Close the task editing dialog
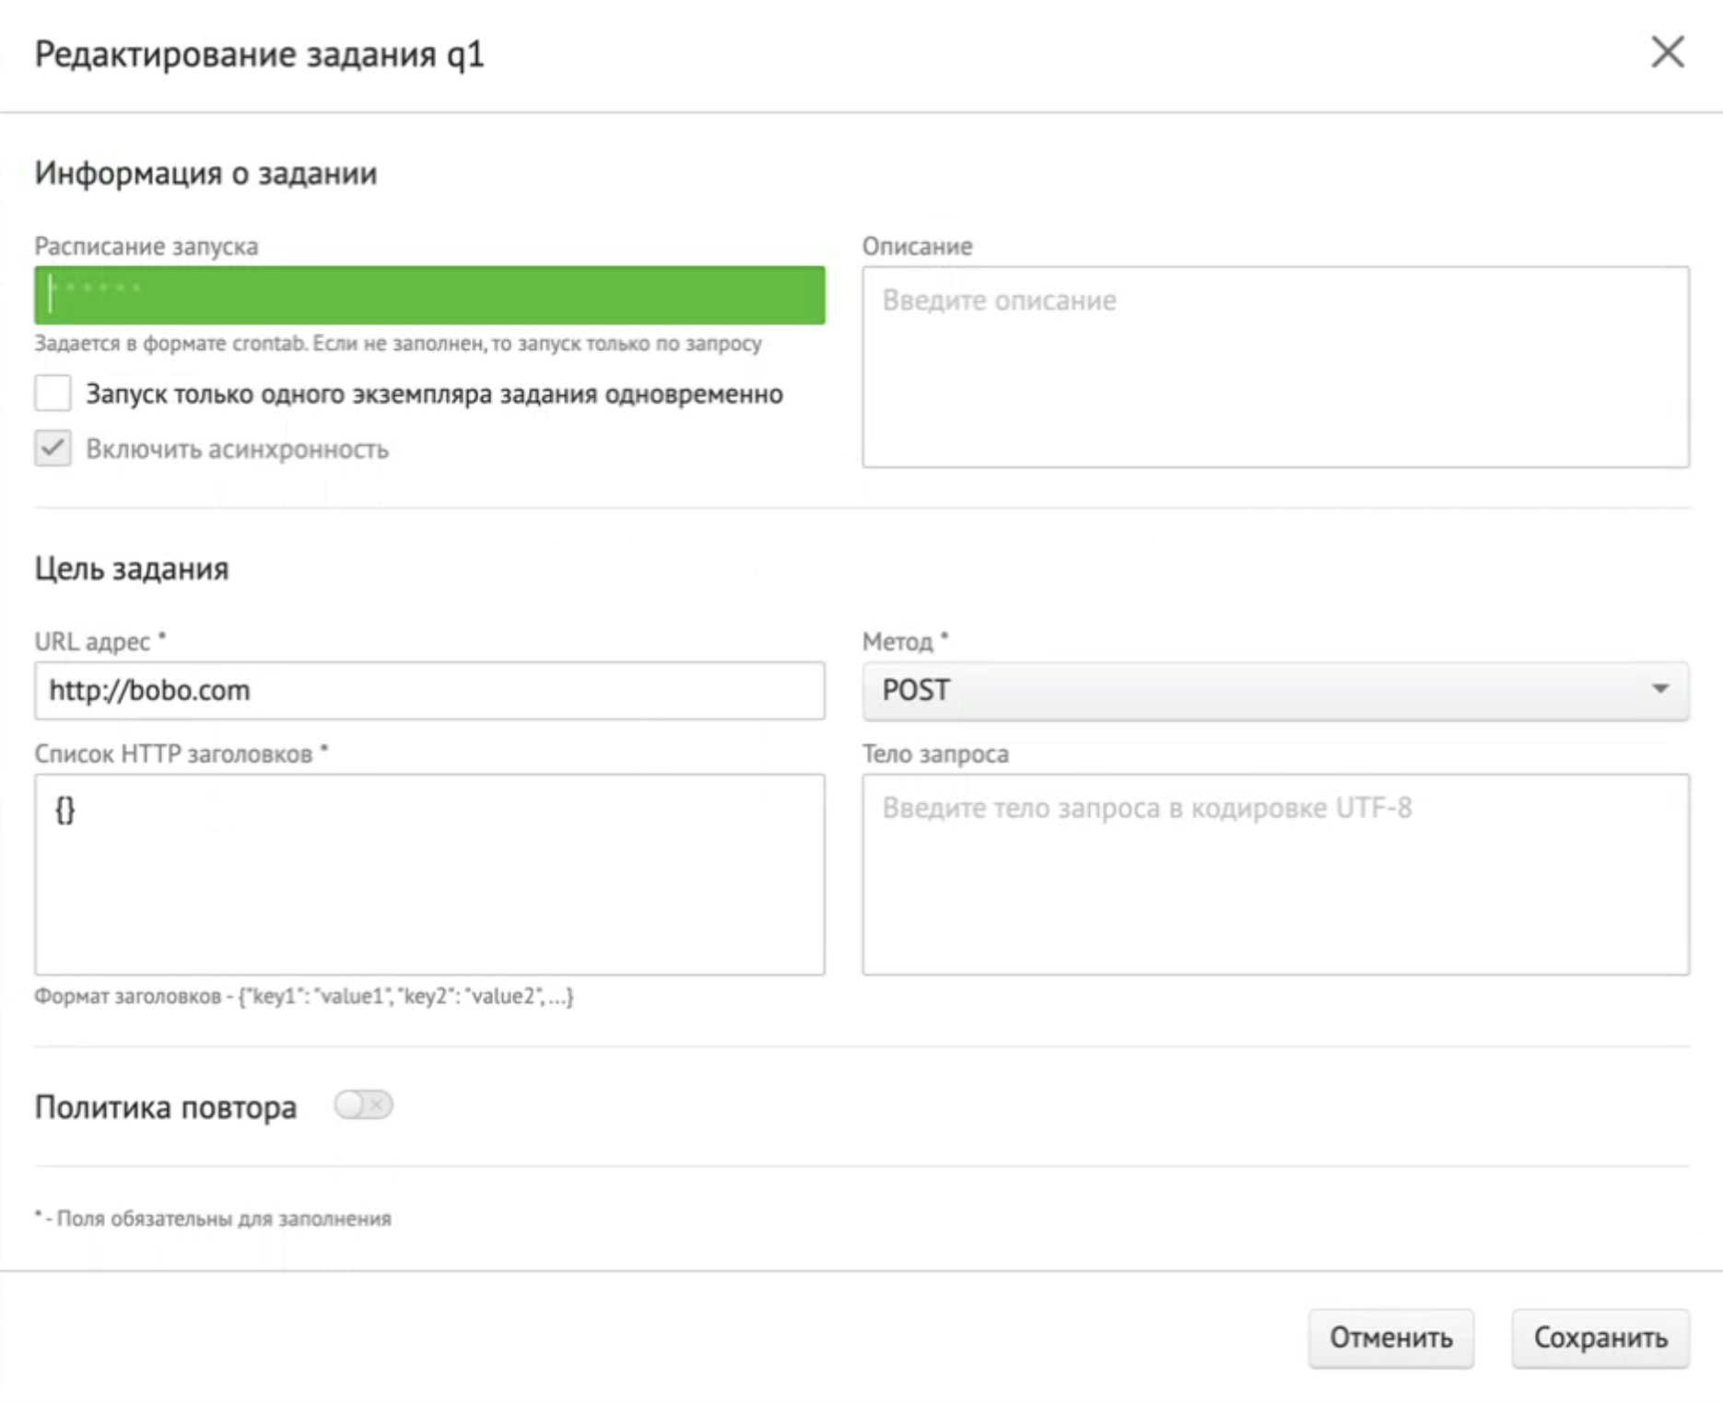This screenshot has width=1723, height=1402. pyautogui.click(x=1667, y=53)
